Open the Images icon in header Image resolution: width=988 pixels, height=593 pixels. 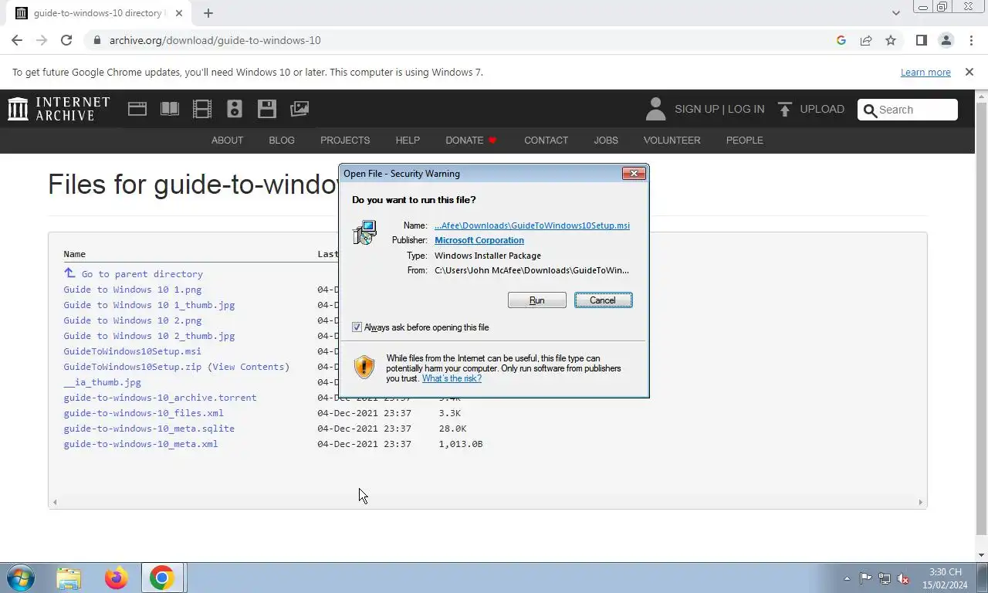pos(299,109)
